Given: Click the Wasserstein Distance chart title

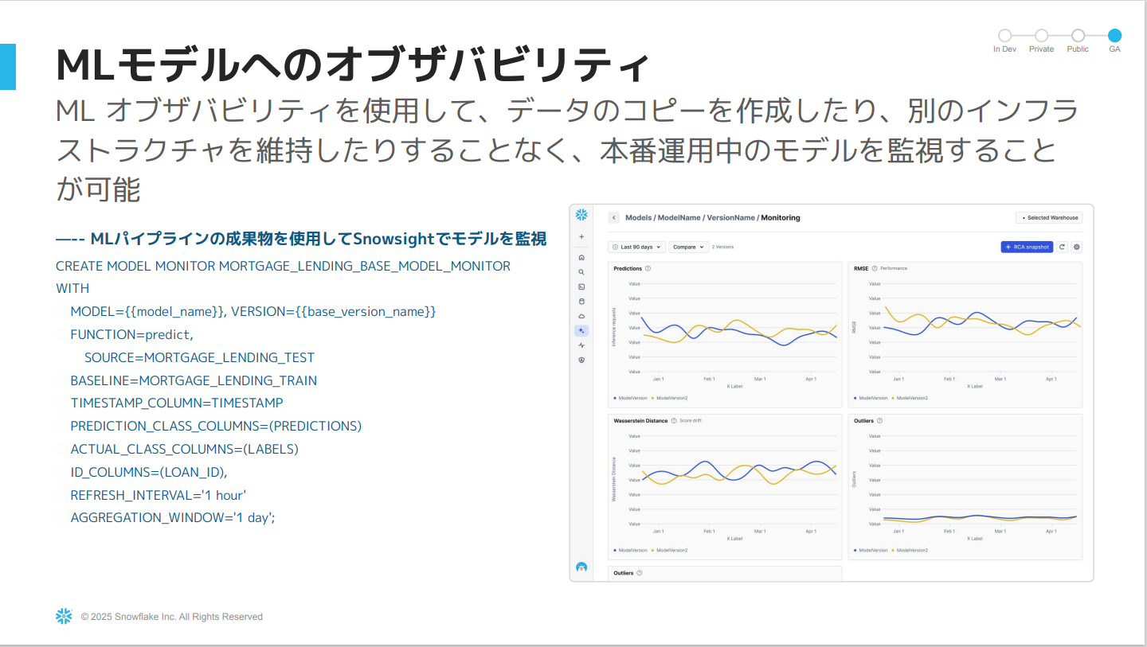Looking at the screenshot, I should (x=640, y=420).
